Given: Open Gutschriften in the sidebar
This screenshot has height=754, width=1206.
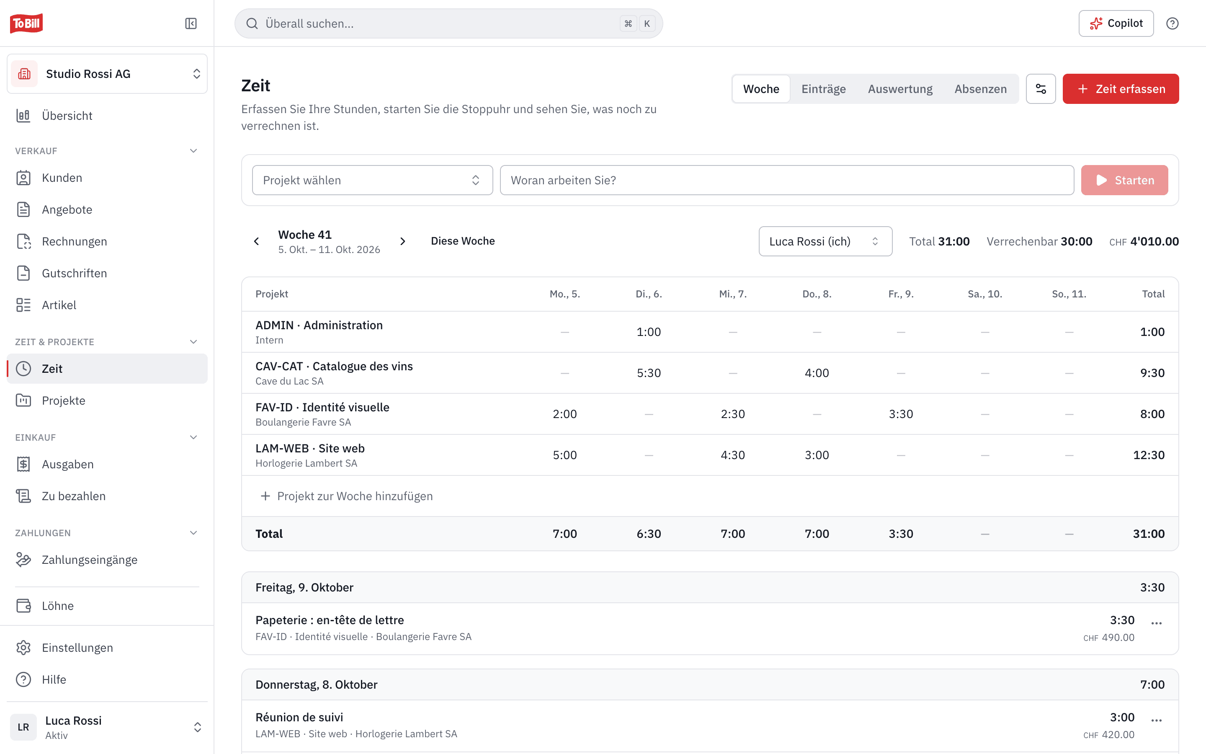Looking at the screenshot, I should click(x=107, y=273).
